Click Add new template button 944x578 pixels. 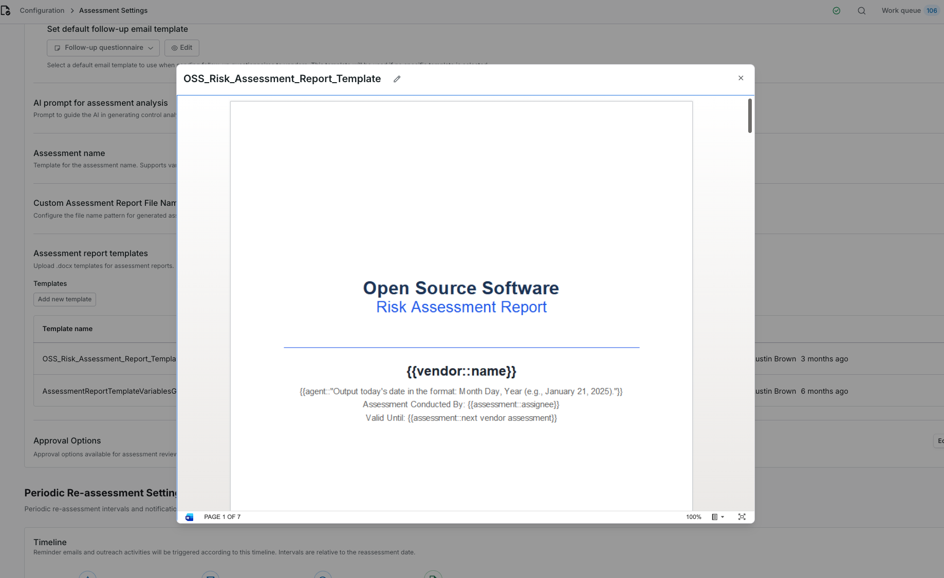(x=65, y=299)
